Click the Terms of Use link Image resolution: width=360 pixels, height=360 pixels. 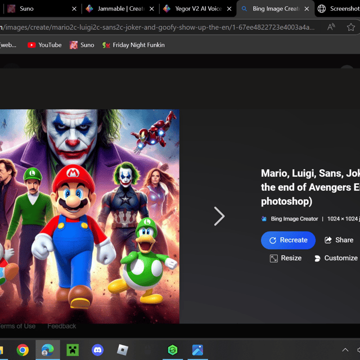17,326
